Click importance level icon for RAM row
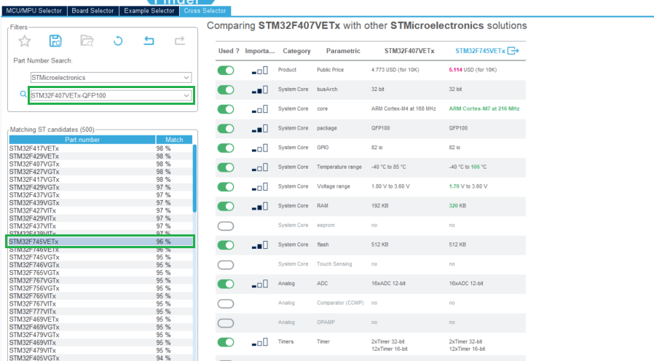This screenshot has width=654, height=361. pos(260,207)
